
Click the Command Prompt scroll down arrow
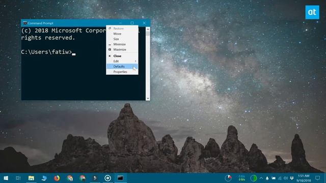(x=148, y=98)
